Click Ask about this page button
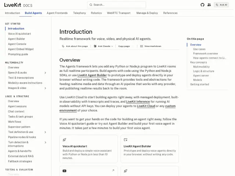Screen dimensions: 235x176 (75, 46)
